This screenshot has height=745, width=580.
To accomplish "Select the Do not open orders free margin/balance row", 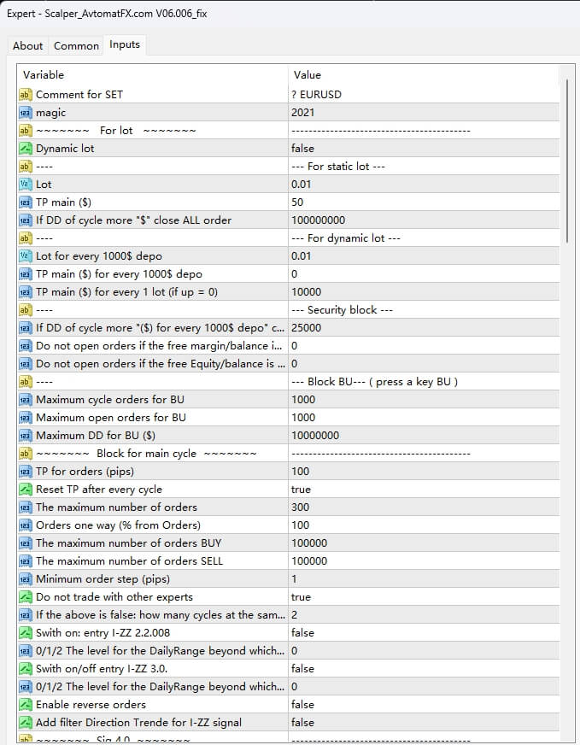I will point(289,346).
